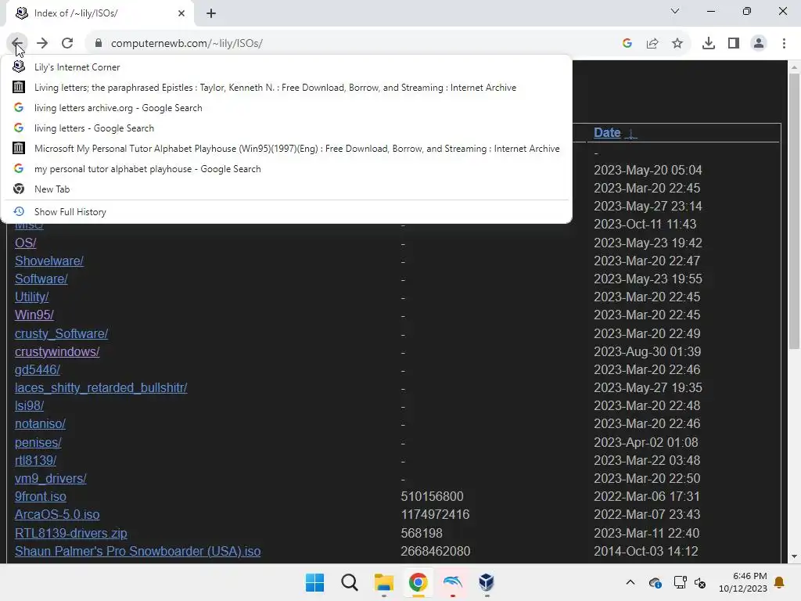
Task: Sort listing by Date column header
Action: coord(607,133)
